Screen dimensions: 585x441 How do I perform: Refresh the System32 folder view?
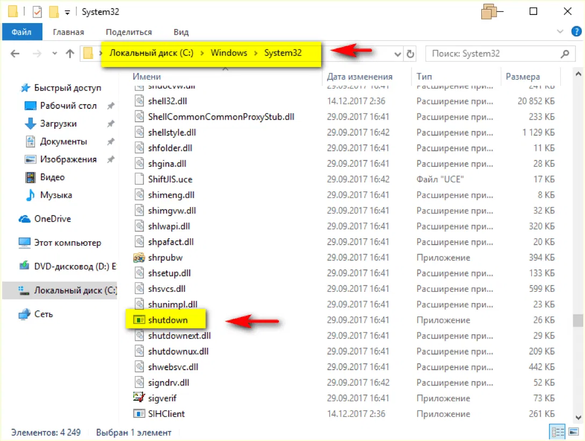point(410,54)
